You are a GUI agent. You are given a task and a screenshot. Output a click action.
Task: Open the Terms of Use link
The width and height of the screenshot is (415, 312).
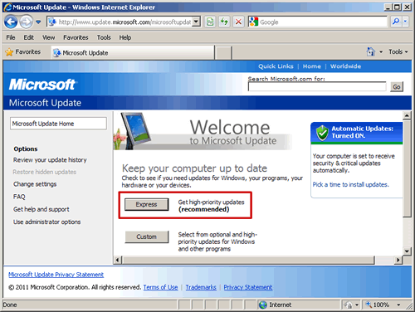[x=160, y=287]
